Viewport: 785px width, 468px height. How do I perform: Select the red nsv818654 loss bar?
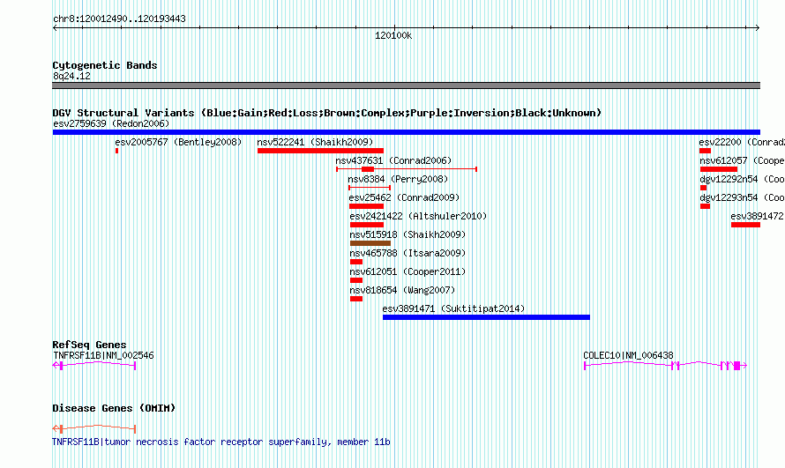(x=356, y=299)
